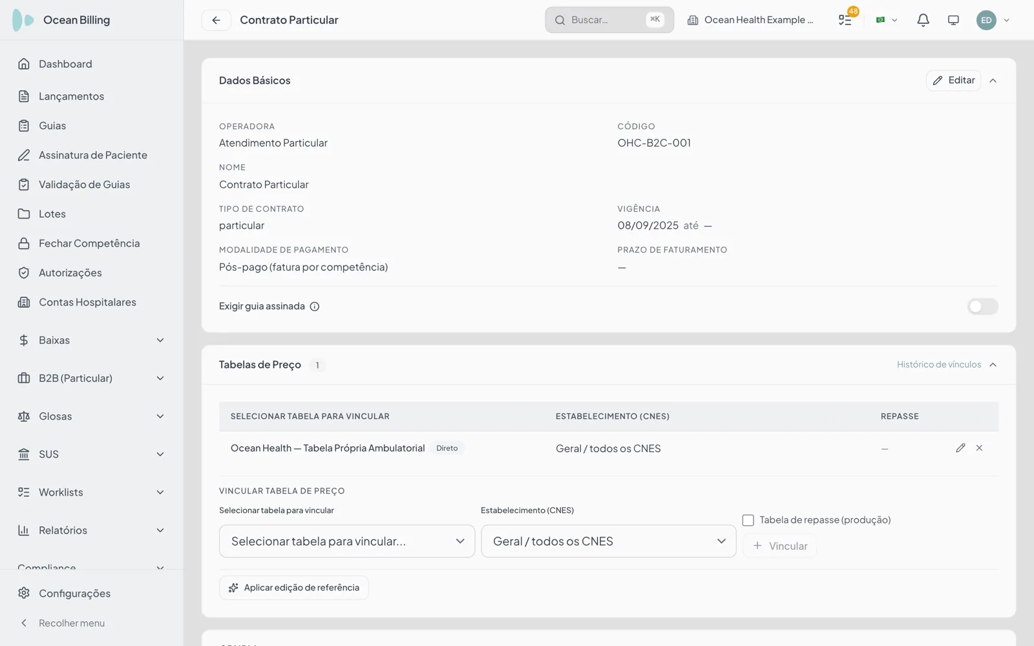Open the Ocean Health Example organization switcher
This screenshot has width=1034, height=646.
[750, 20]
